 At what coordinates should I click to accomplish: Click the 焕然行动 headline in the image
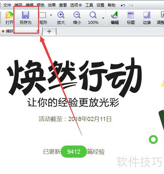point(74,78)
